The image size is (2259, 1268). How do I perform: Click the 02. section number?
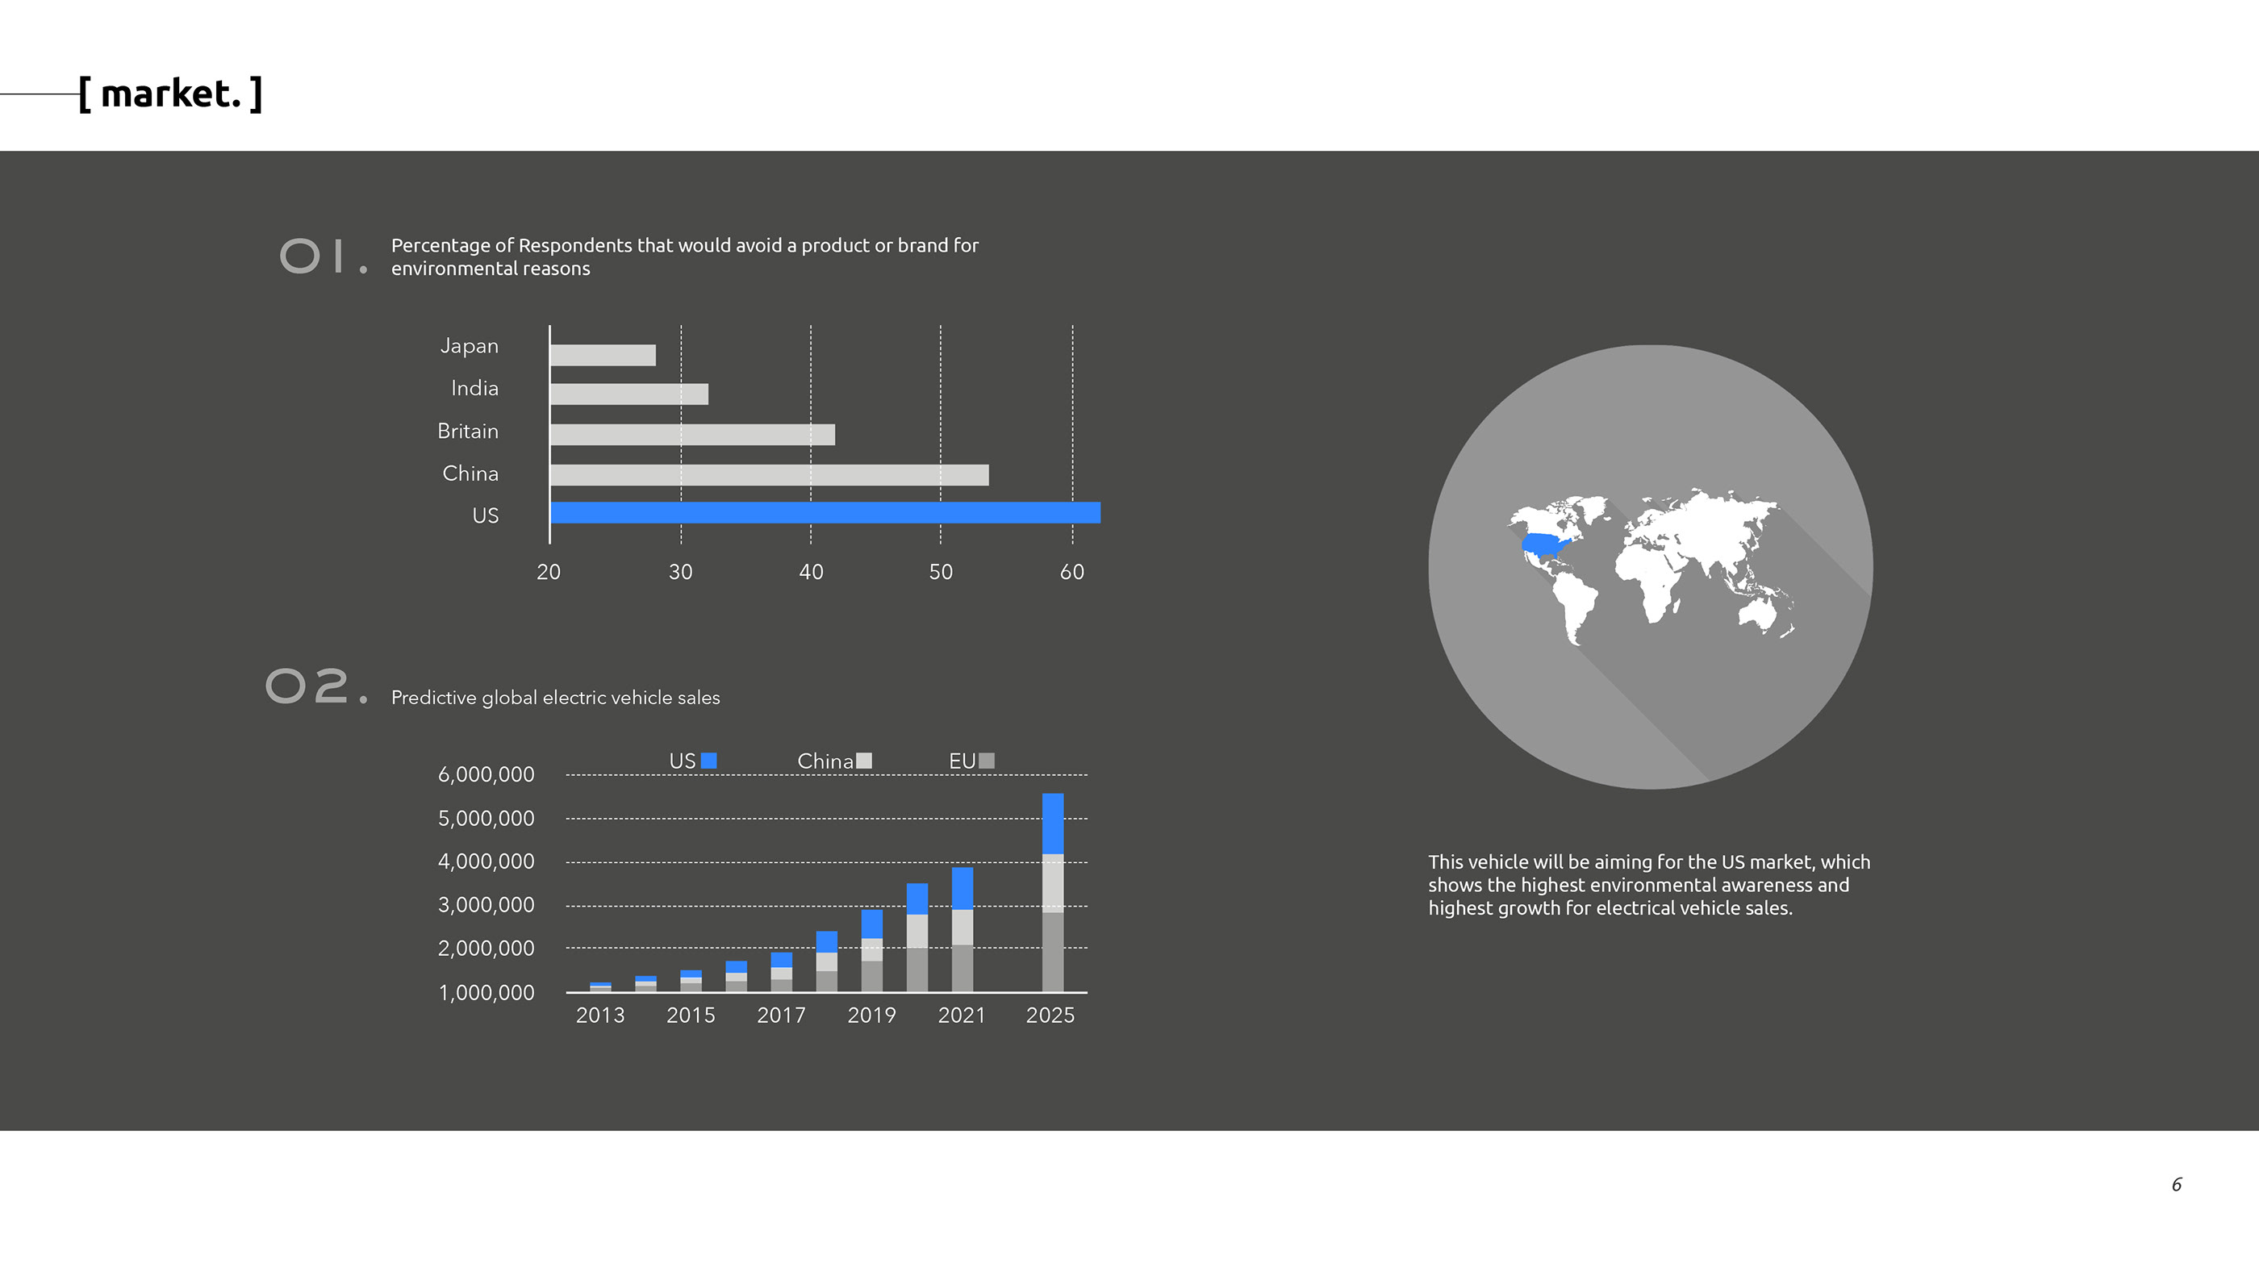point(315,686)
